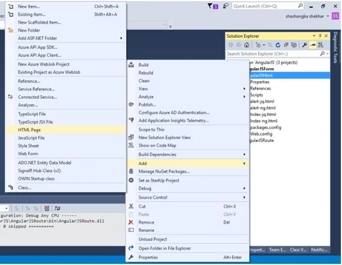Click Build in project context menu
This screenshot has height=265, width=342.
[188, 65]
